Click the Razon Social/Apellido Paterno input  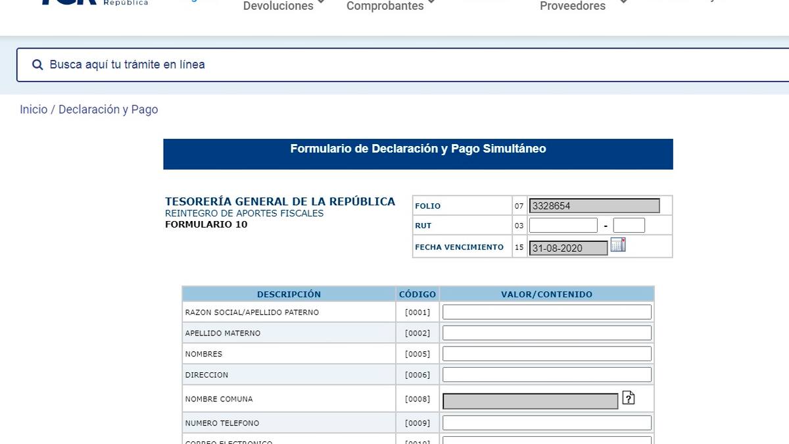coord(547,312)
